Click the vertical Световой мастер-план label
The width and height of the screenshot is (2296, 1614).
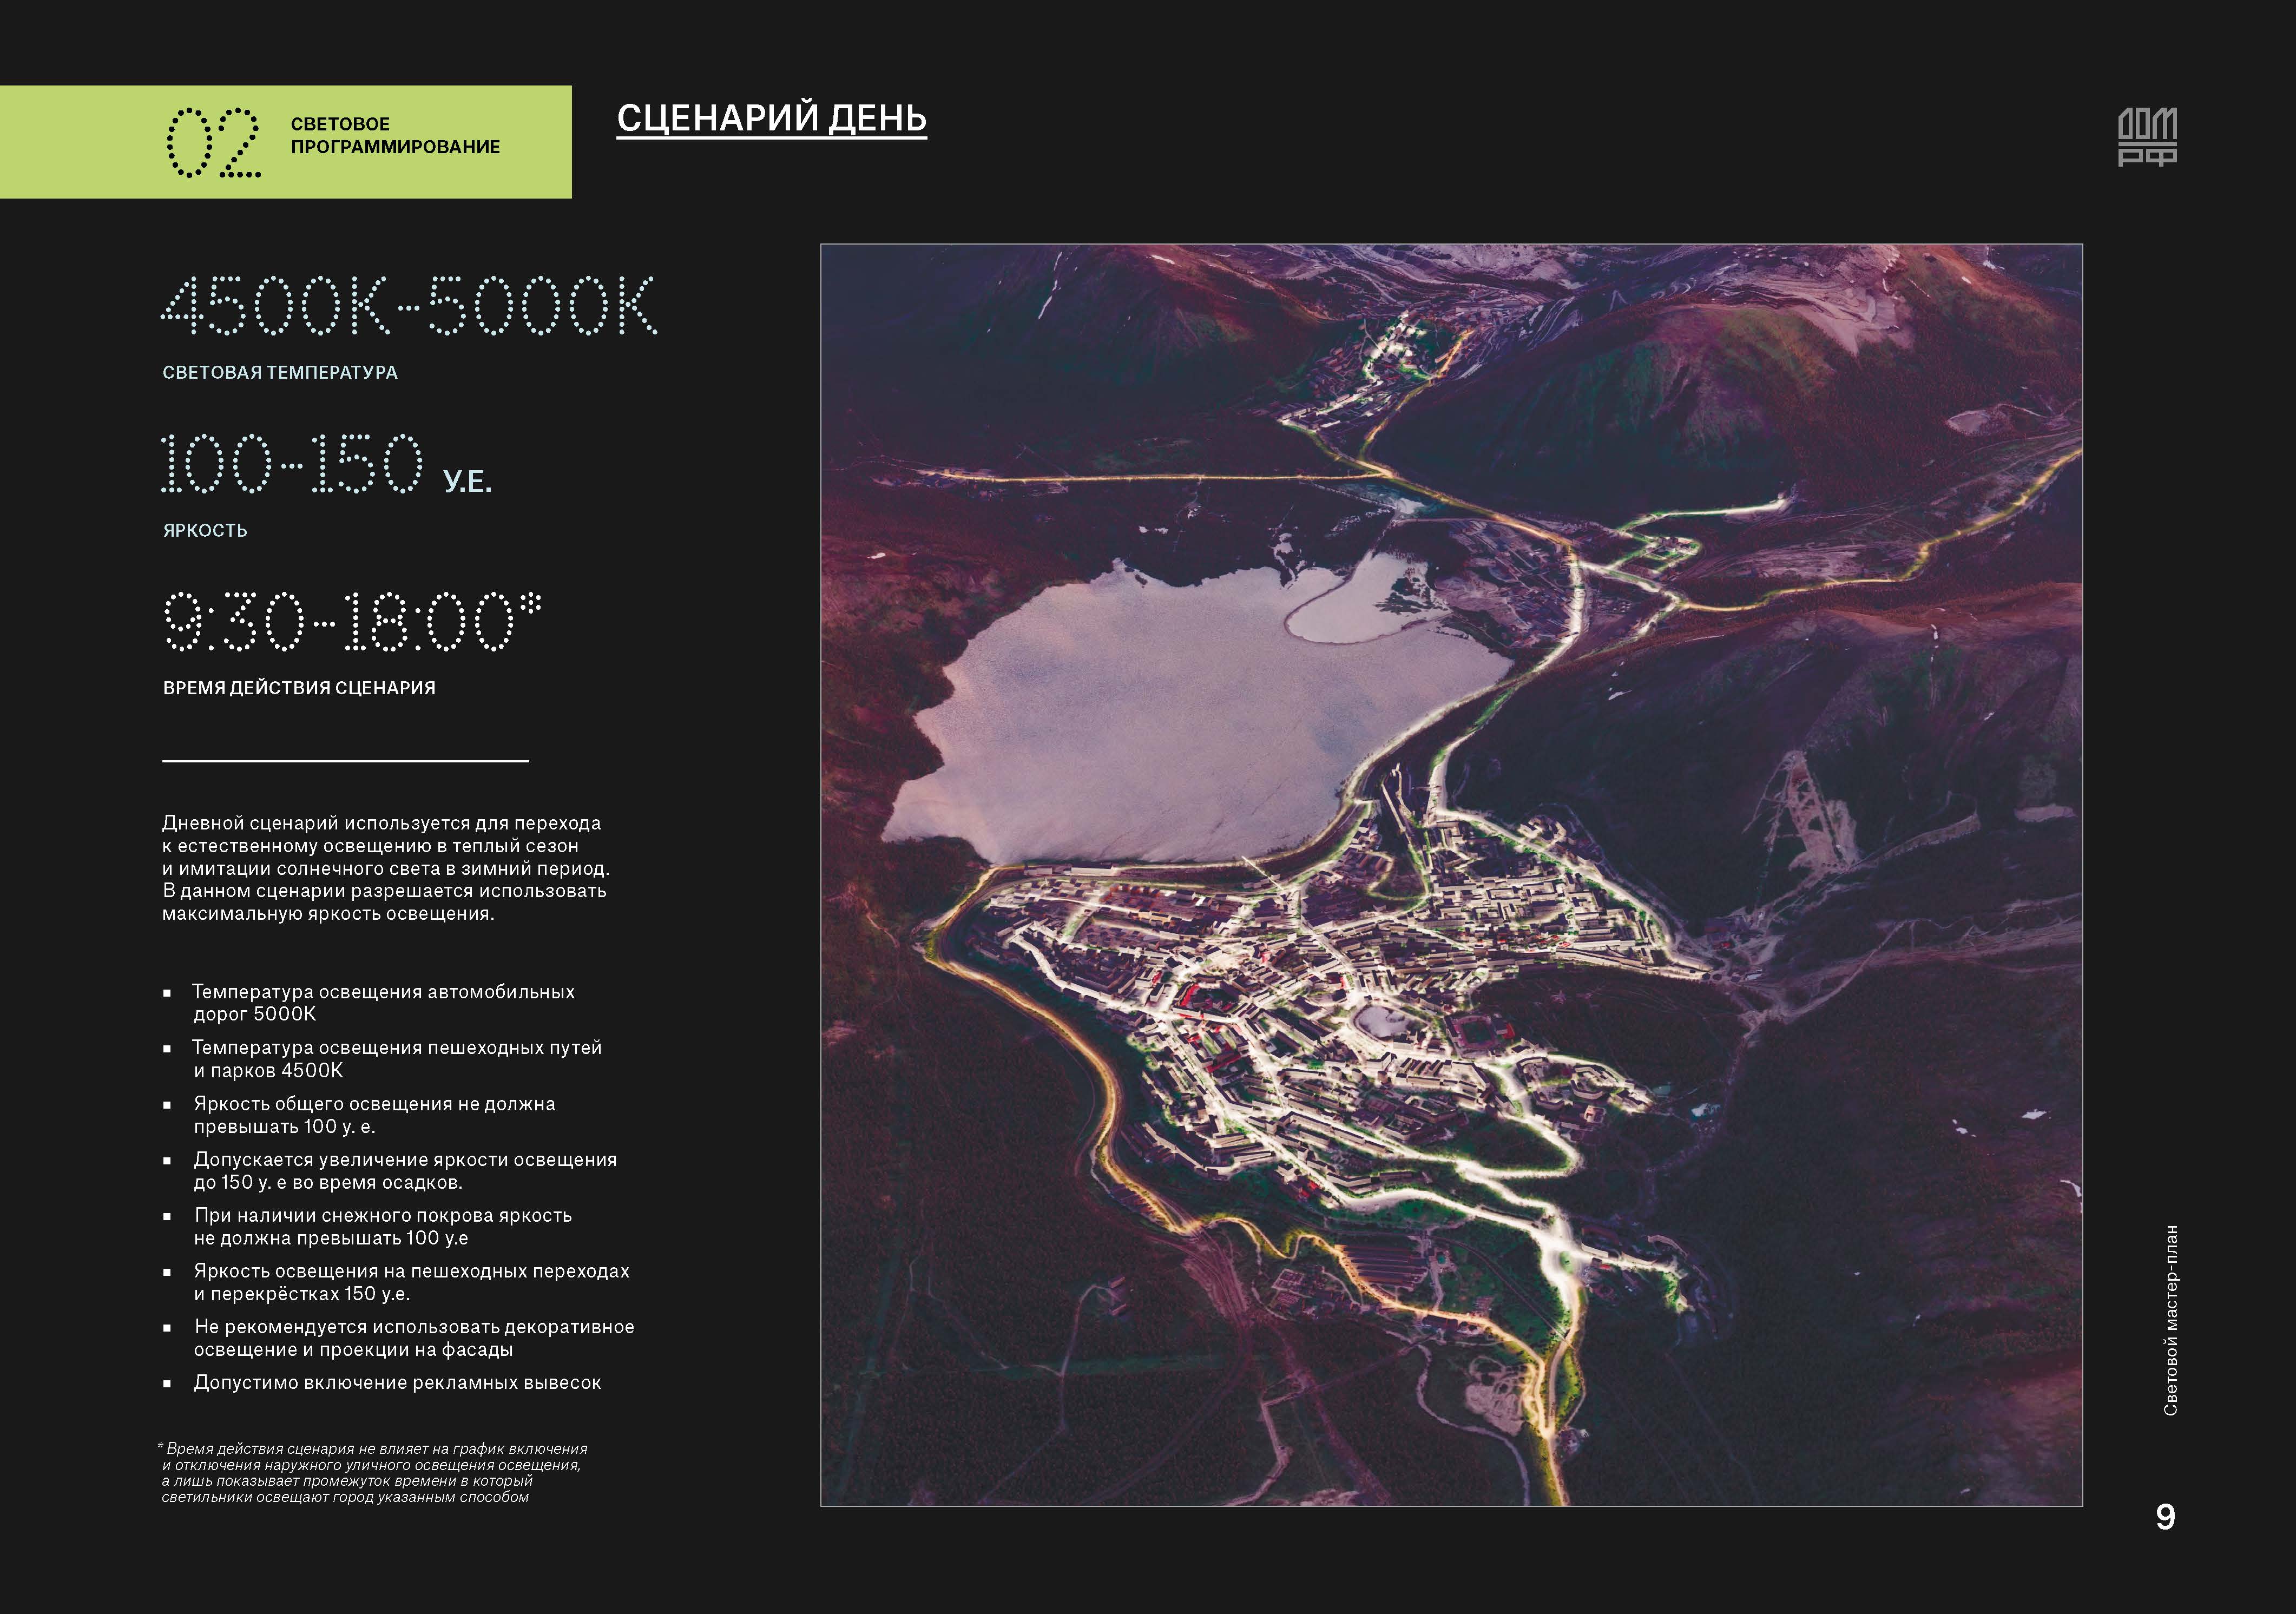[2170, 1320]
